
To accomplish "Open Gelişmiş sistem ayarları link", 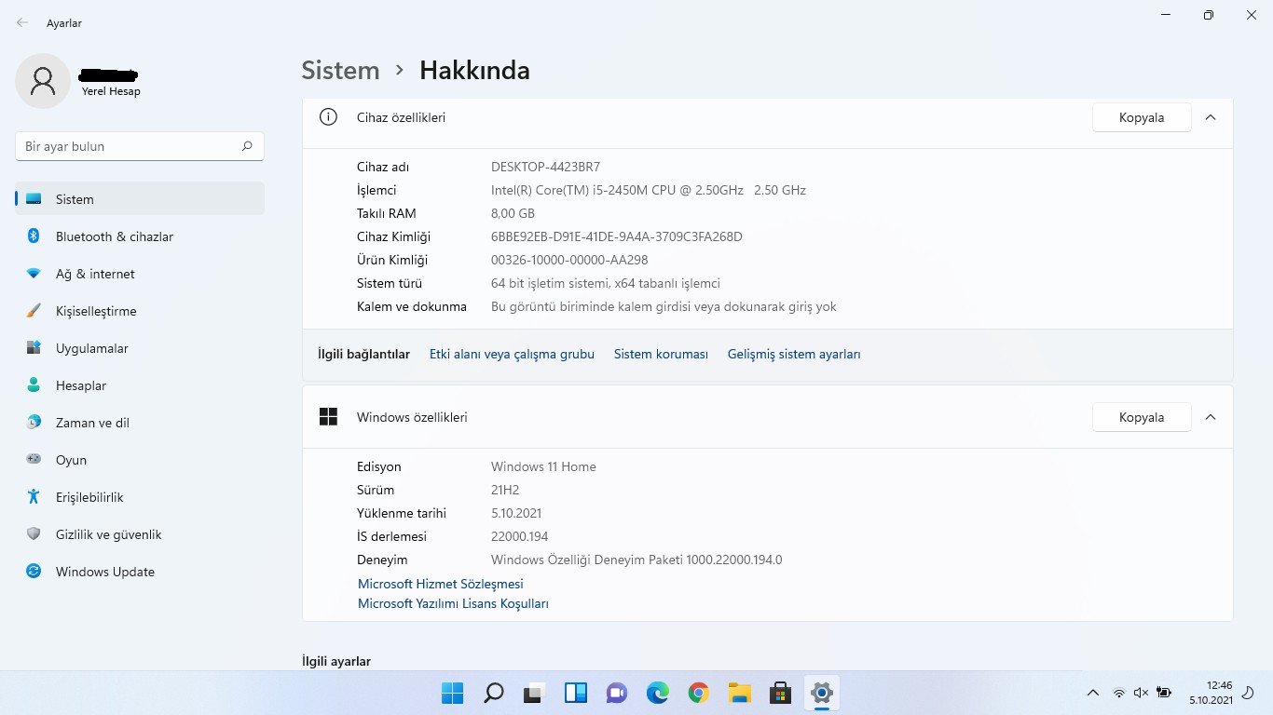I will tap(794, 354).
